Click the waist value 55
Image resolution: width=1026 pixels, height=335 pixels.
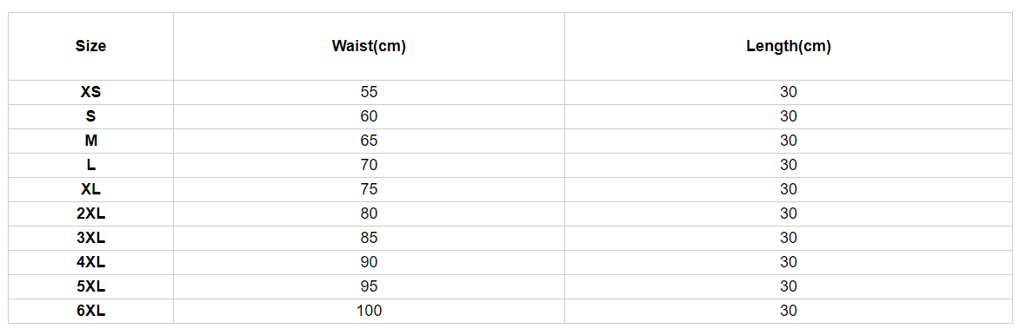click(369, 92)
